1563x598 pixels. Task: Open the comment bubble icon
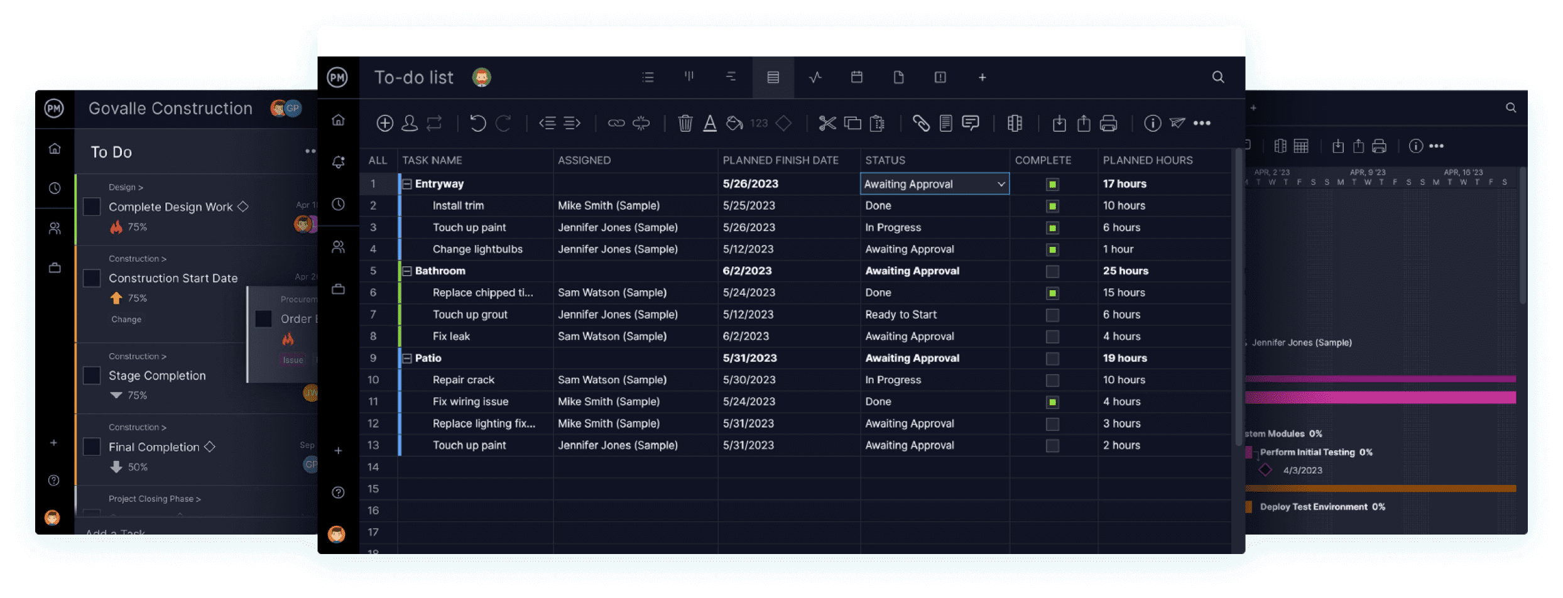pyautogui.click(x=969, y=123)
